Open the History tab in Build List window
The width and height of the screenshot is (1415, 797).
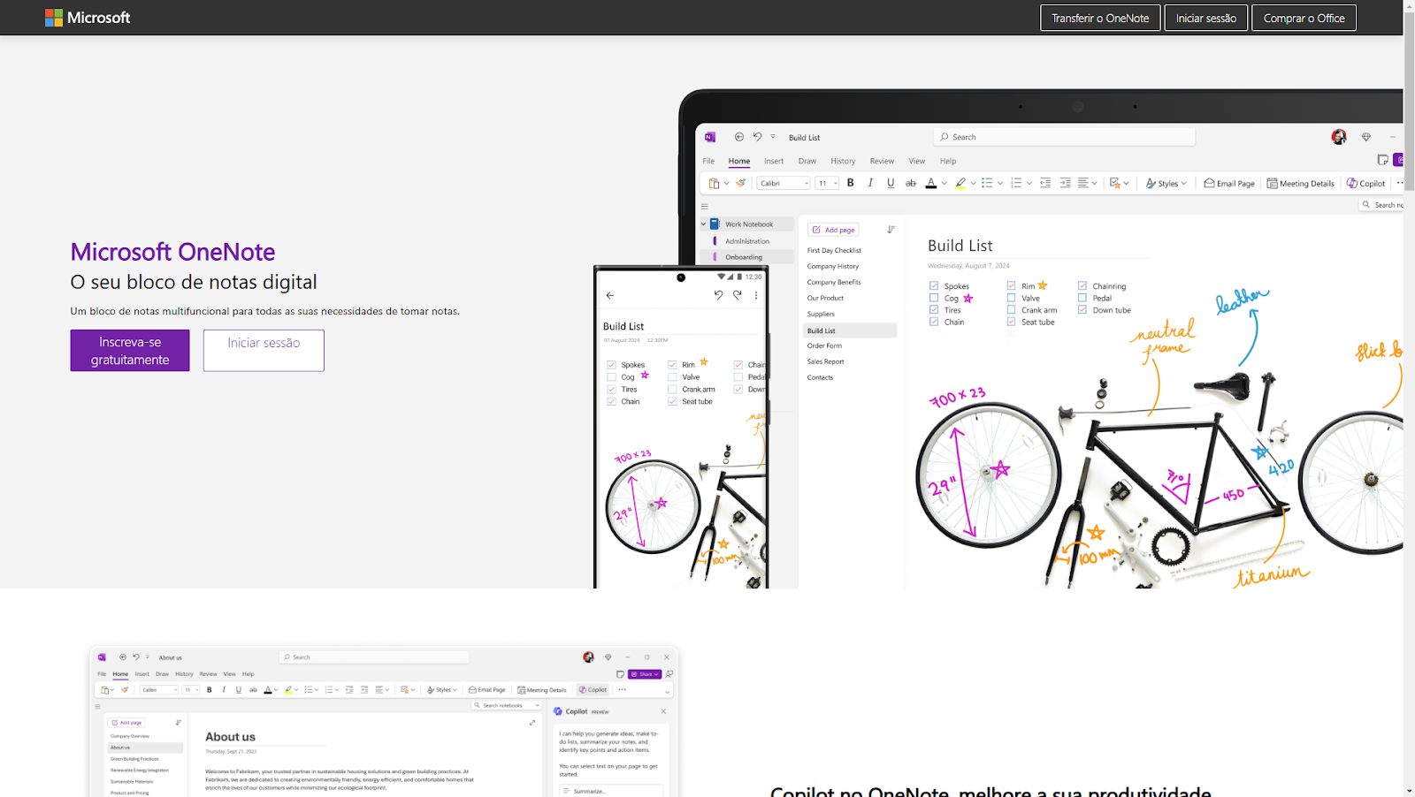click(843, 161)
